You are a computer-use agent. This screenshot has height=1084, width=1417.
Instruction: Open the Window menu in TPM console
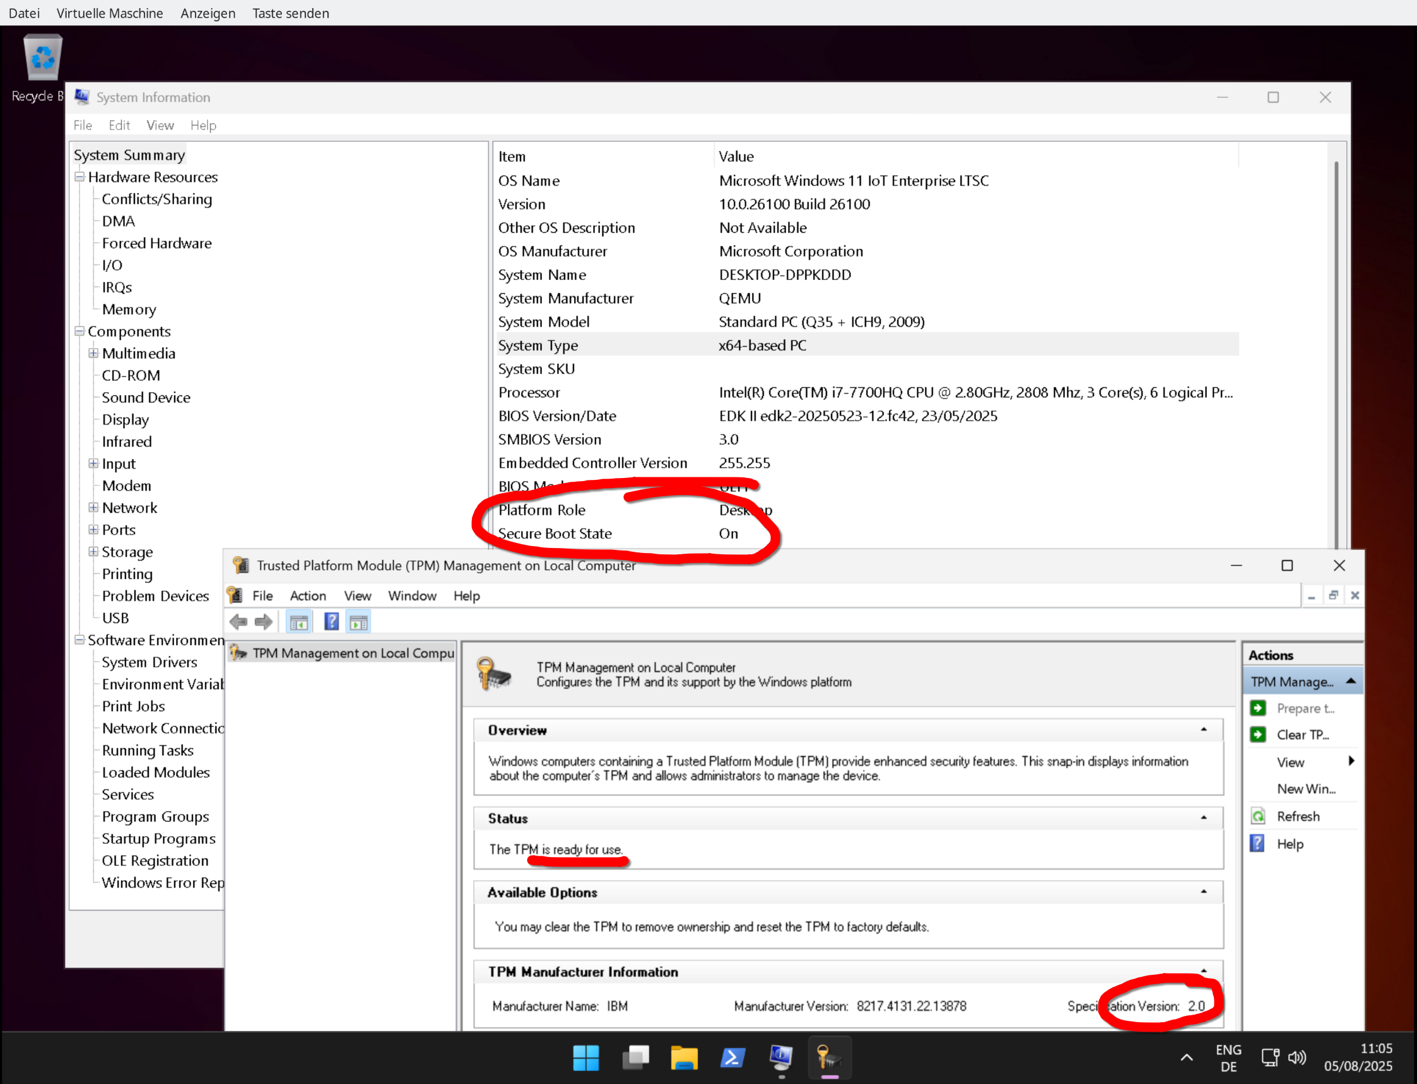(x=412, y=595)
